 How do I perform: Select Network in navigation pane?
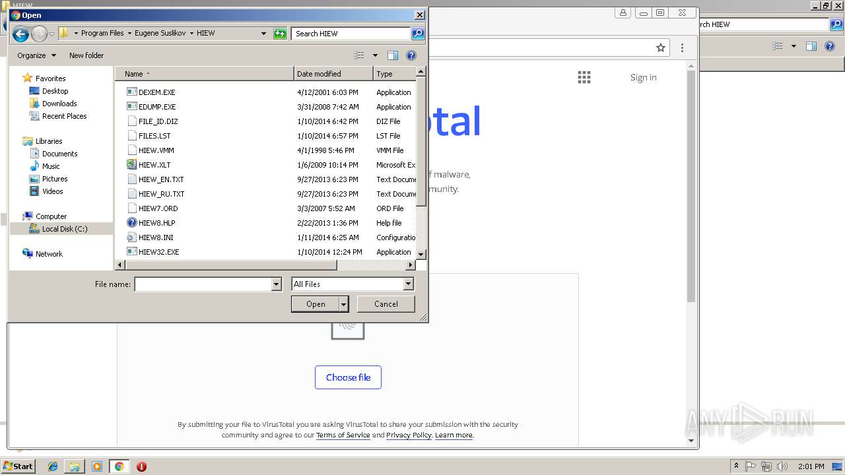click(49, 254)
